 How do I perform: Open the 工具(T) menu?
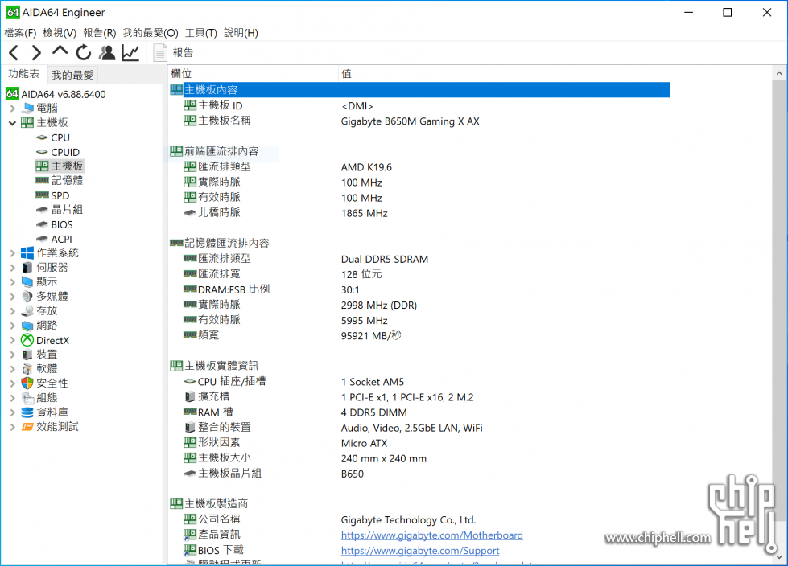201,33
